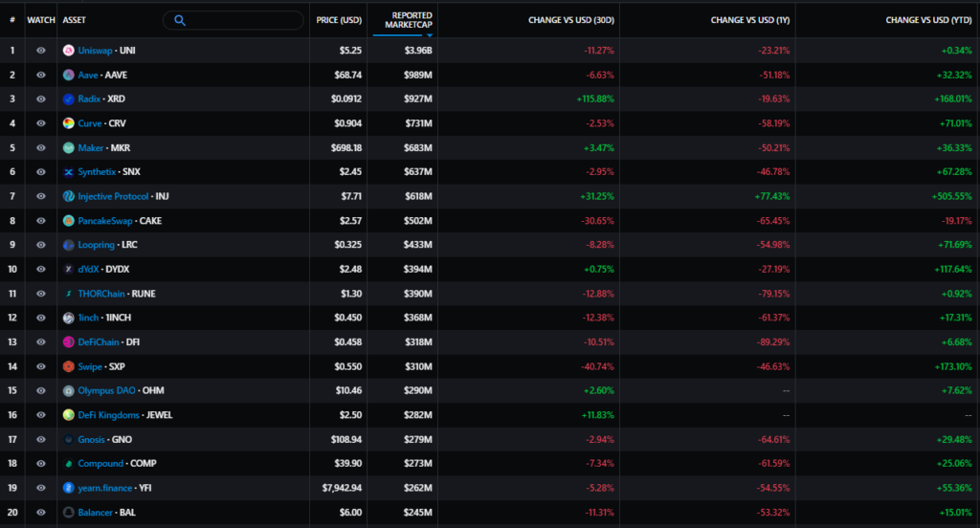Toggle watch eye for Balancer row
Viewport: 980px width, 528px height.
click(40, 513)
